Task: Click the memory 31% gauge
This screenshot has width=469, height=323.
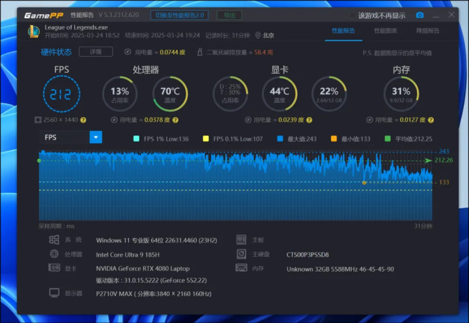Action: 401,94
